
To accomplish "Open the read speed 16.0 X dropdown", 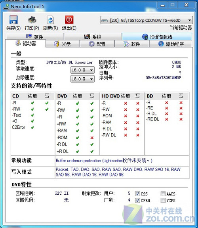I will tap(82, 70).
